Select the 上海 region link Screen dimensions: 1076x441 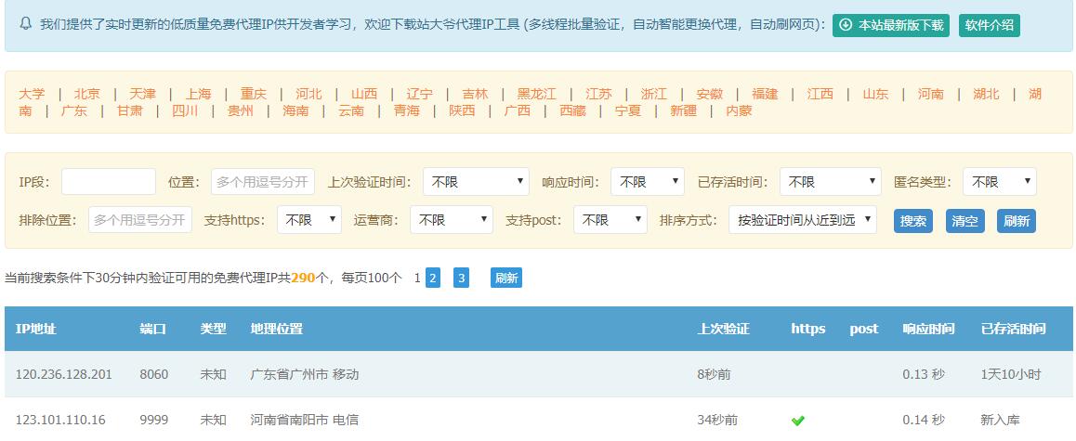click(198, 94)
